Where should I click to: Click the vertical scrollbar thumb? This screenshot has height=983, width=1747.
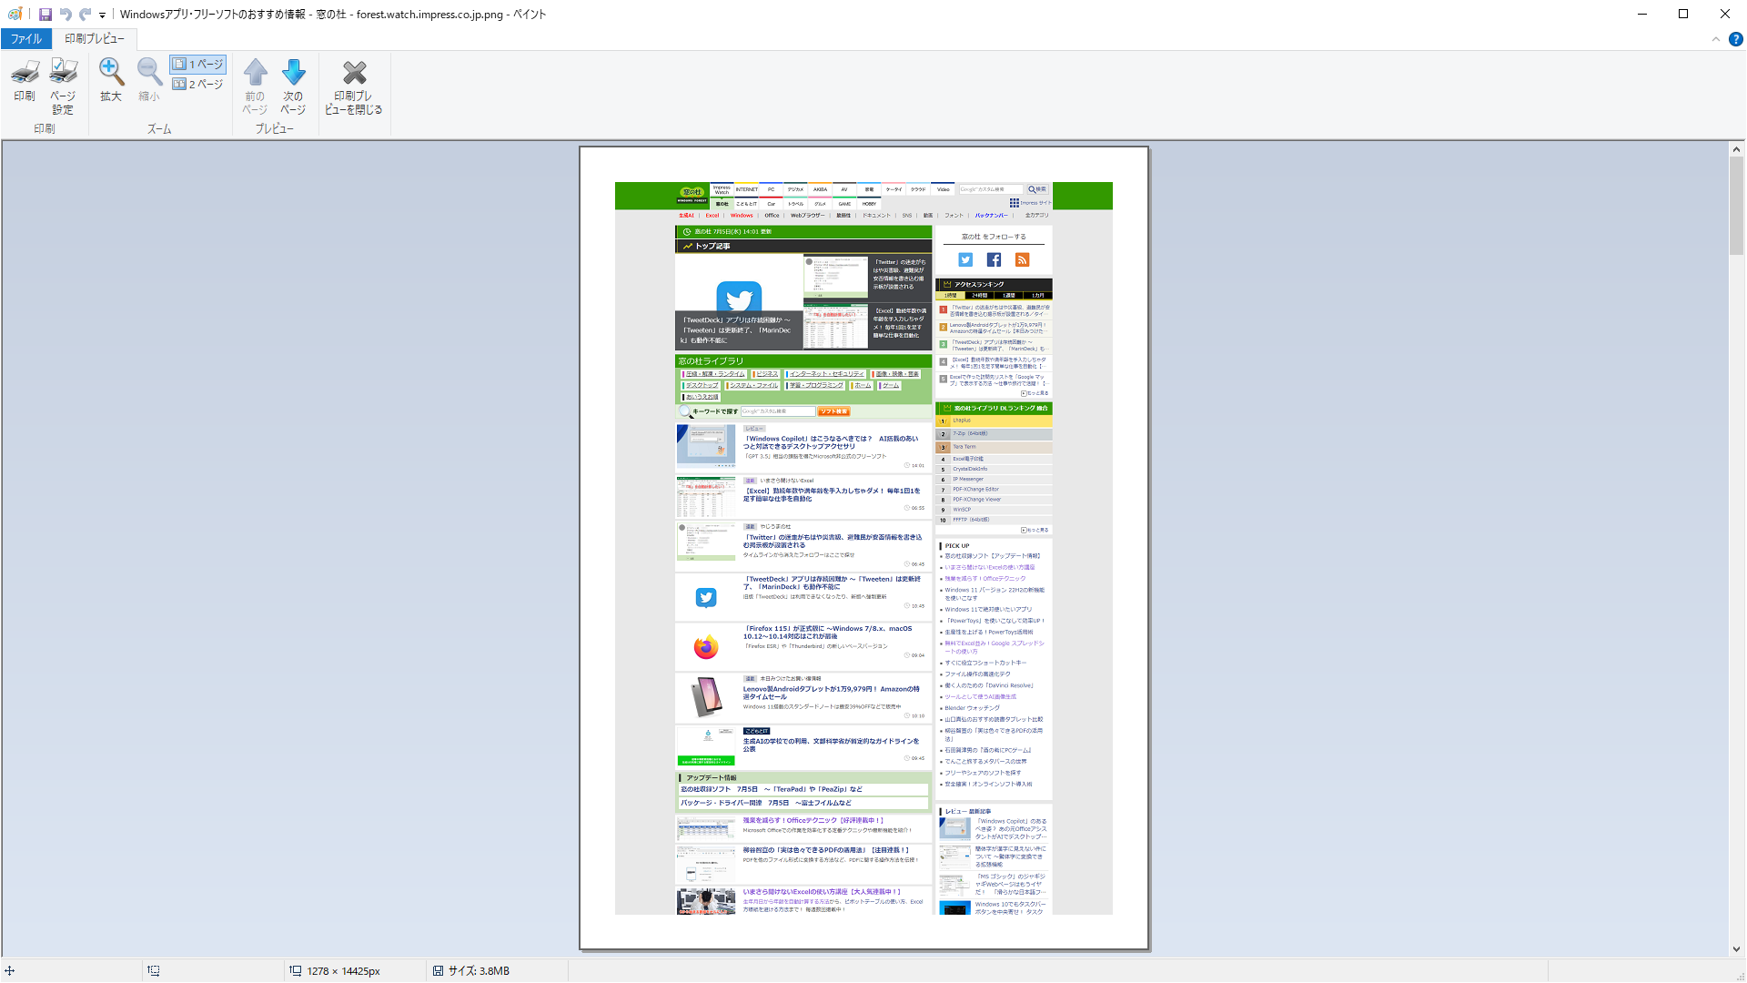(1736, 205)
